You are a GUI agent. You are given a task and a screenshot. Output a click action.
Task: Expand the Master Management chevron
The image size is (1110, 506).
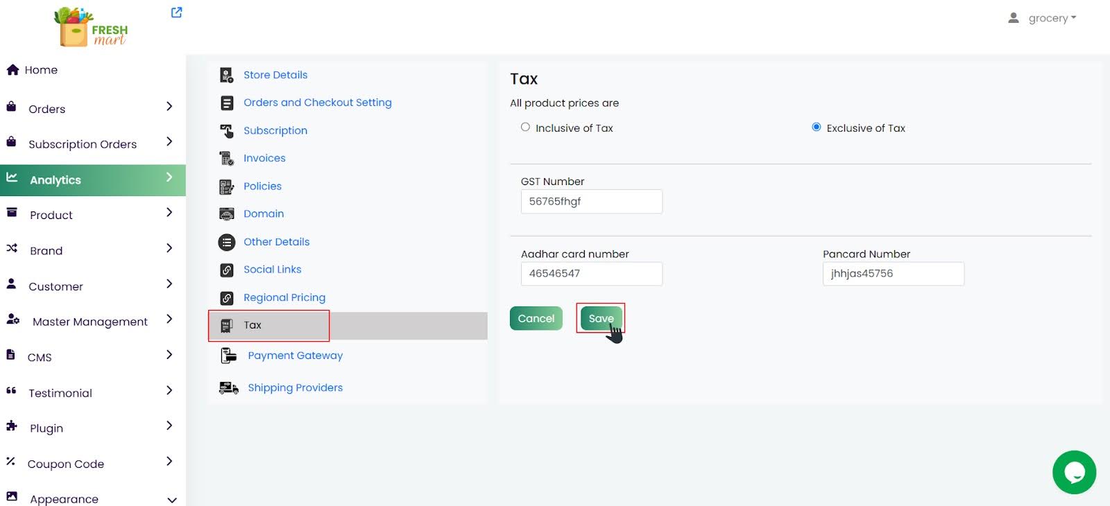(169, 320)
